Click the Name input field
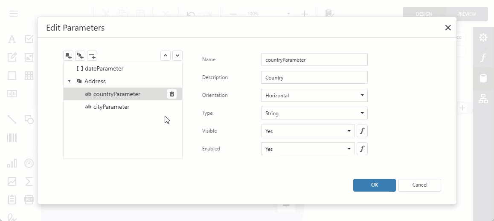 tap(314, 59)
